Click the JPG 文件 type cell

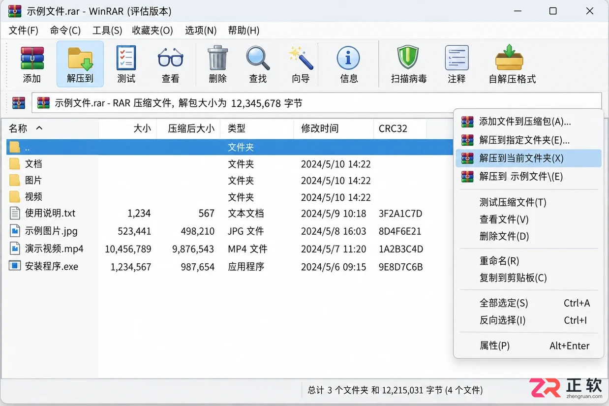tap(246, 231)
